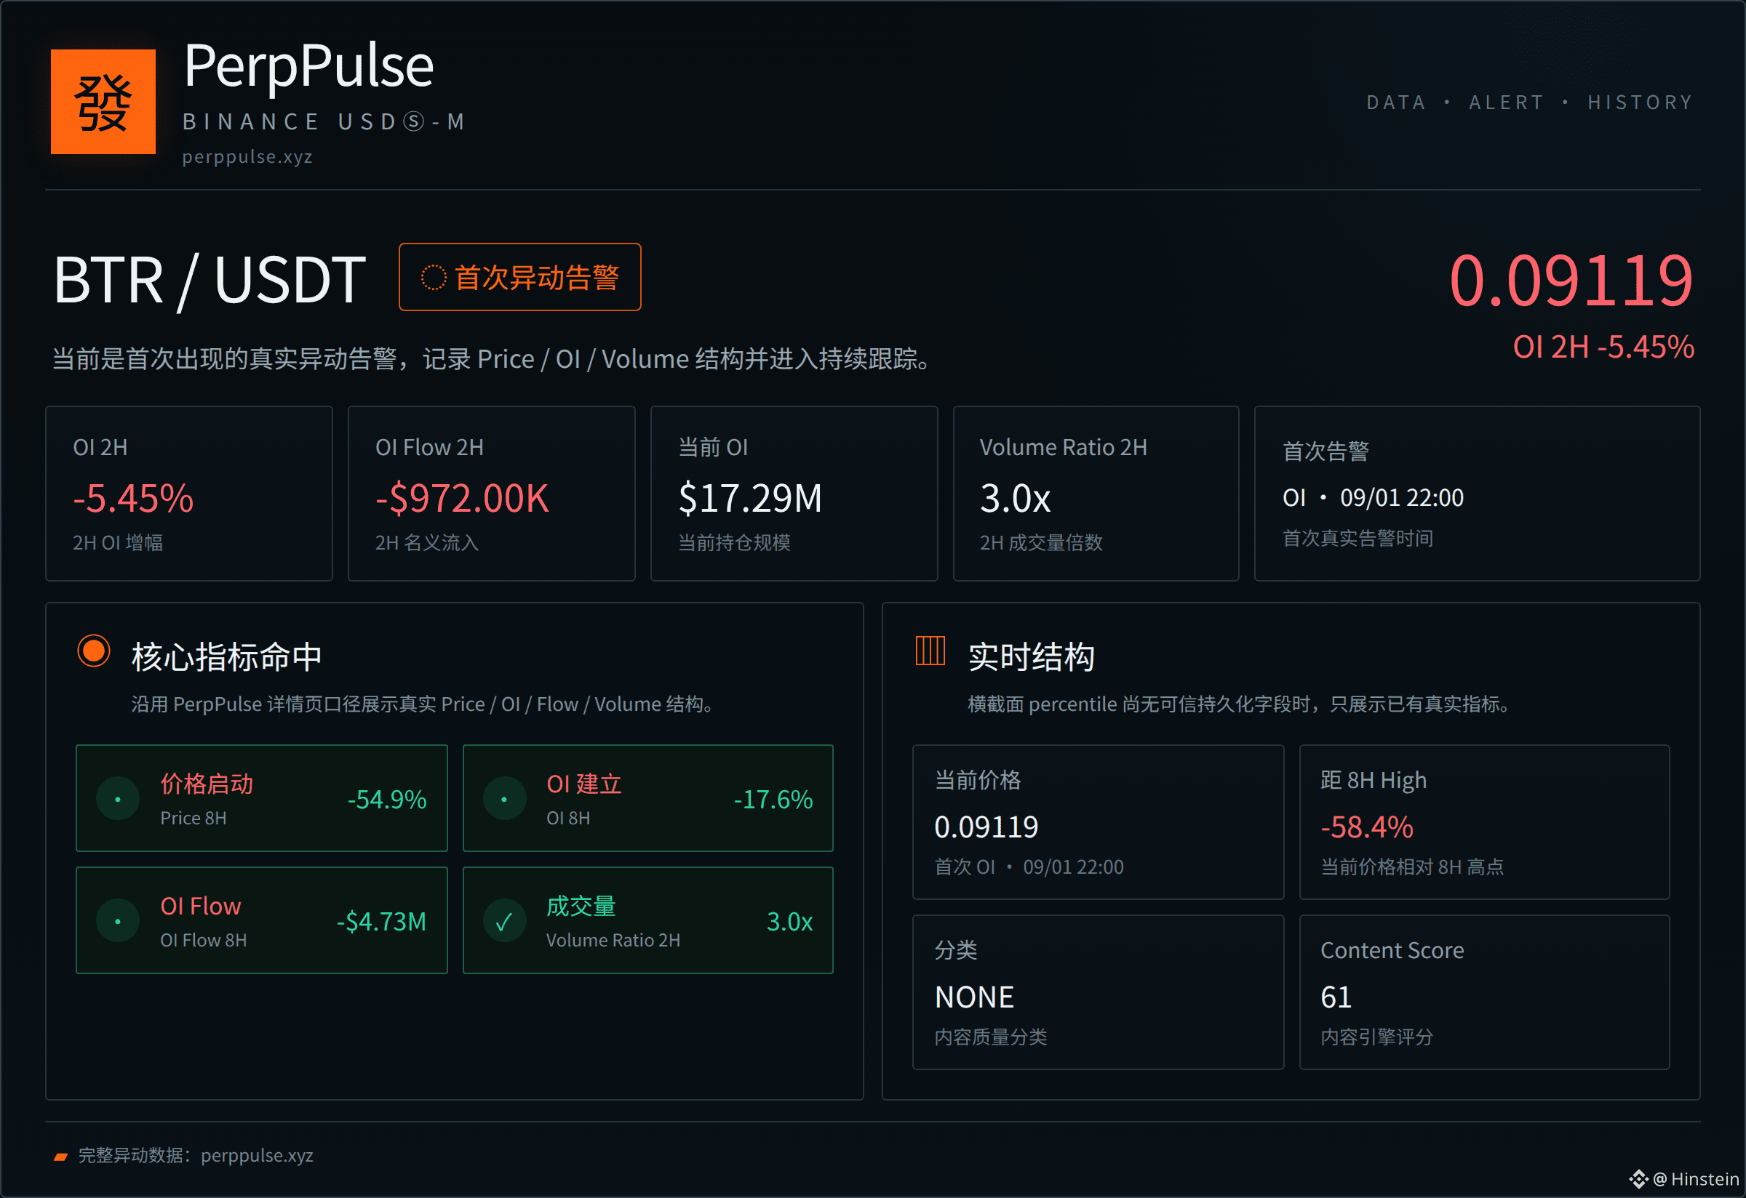Screen dimensions: 1746x1198
Task: Open the perppulse.xyz link under the title
Action: (247, 157)
